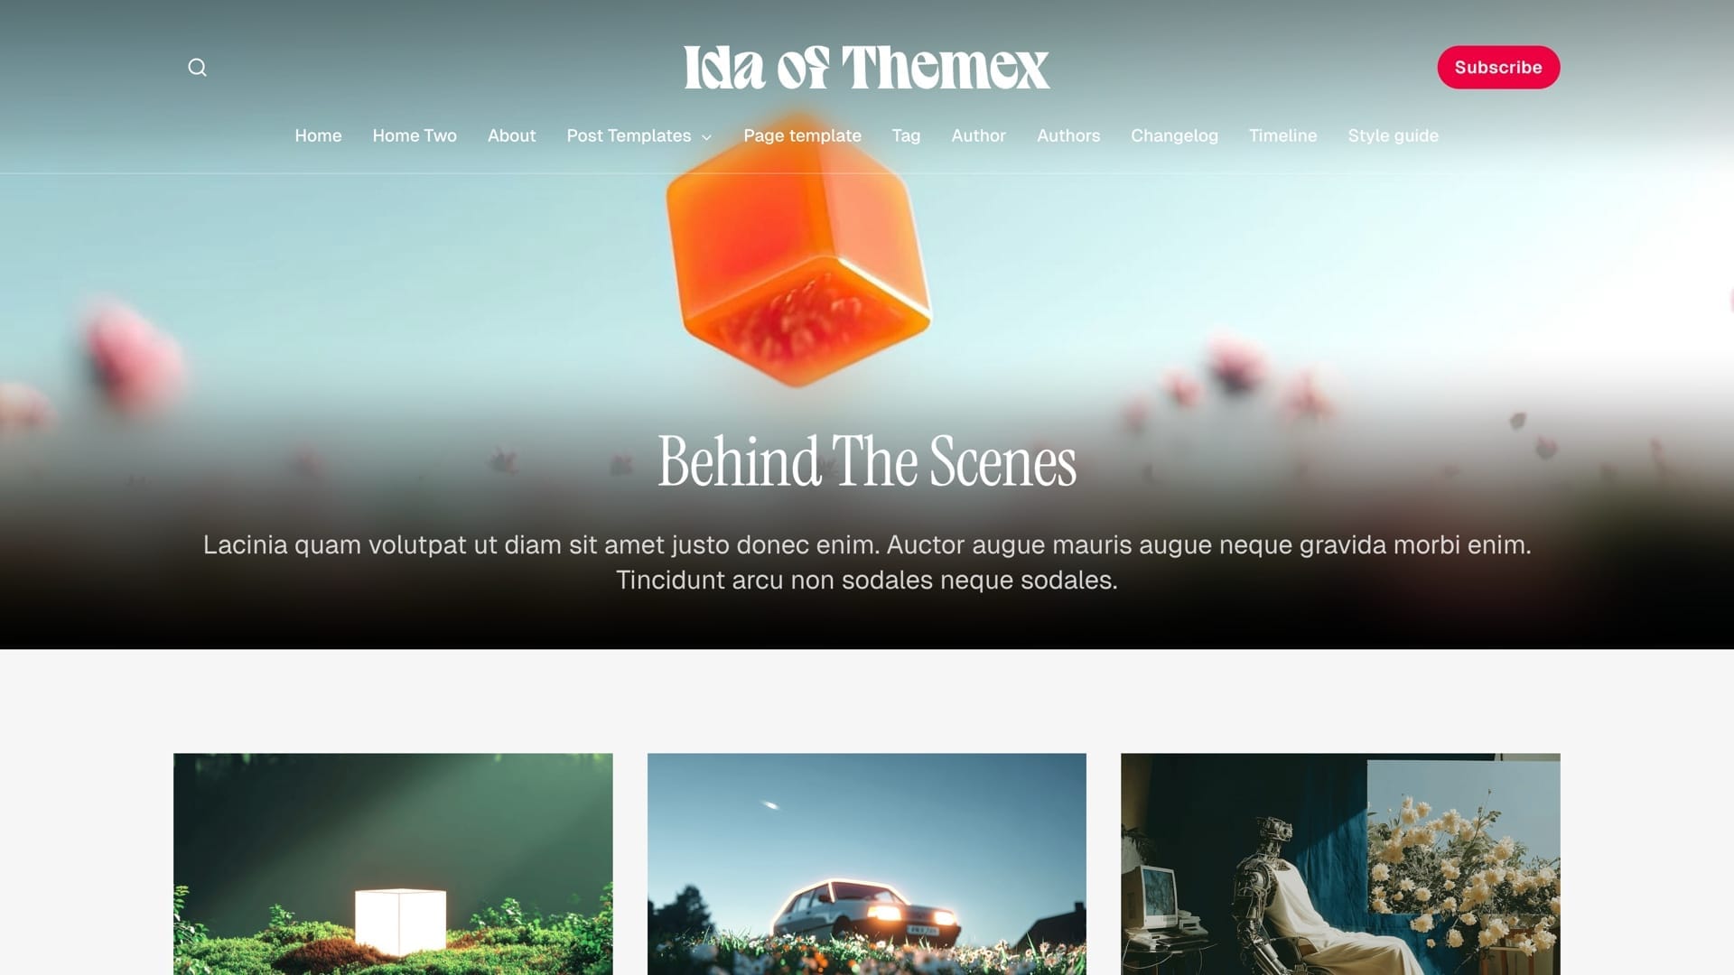This screenshot has width=1734, height=975.
Task: Click the Ida of Themex site logo
Action: [x=866, y=68]
